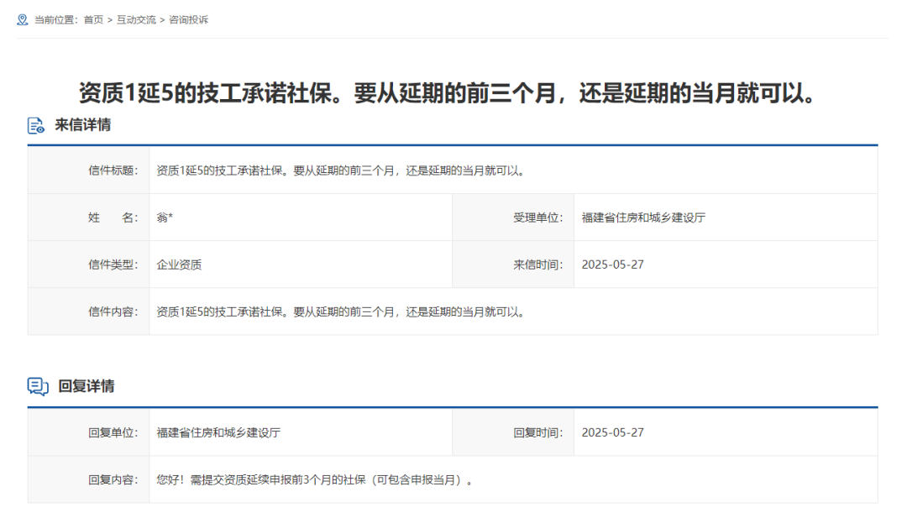Click the 来信时间 date 2025-05-27
The height and width of the screenshot is (518, 907).
click(612, 264)
